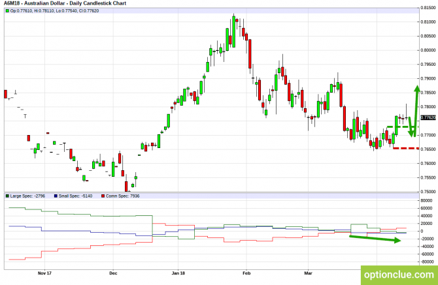Select the "Small Spec: -5140" legend label
This screenshot has width=438, height=285.
coord(75,196)
